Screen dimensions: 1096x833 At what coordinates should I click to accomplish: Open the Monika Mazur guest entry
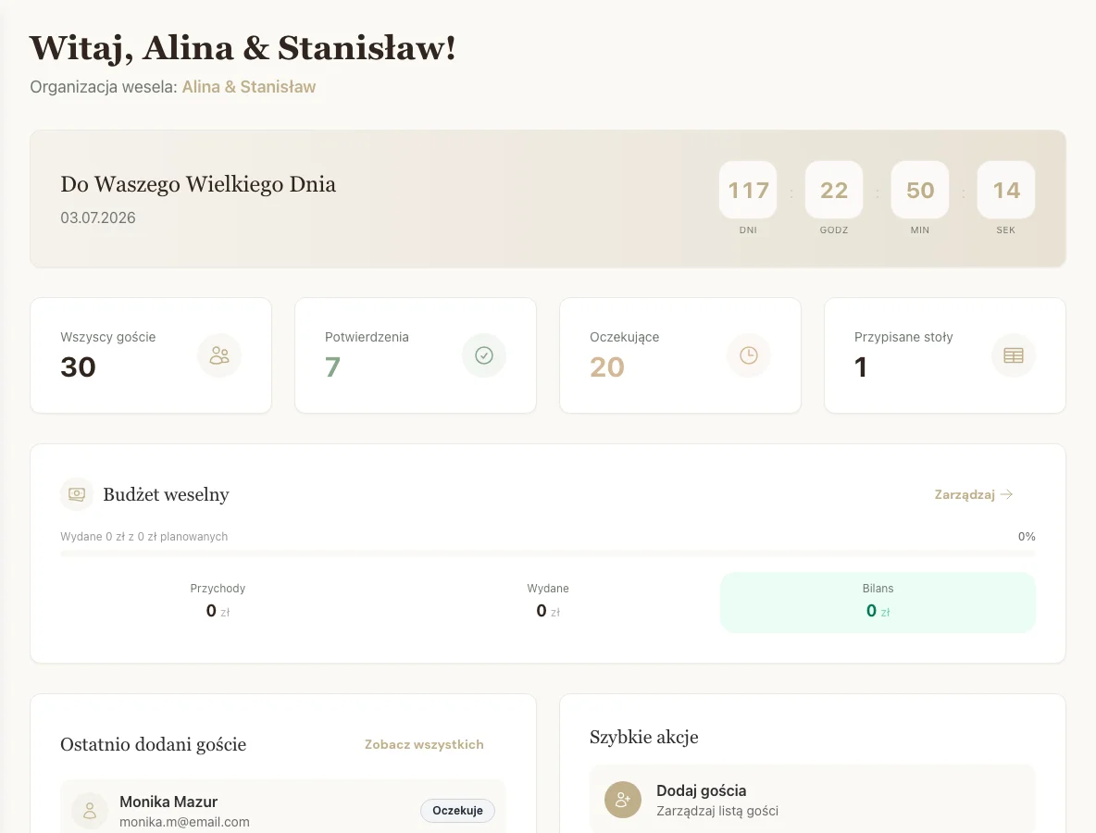(168, 802)
